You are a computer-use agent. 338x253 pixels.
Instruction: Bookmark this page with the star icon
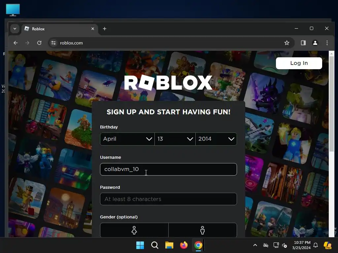tap(287, 43)
